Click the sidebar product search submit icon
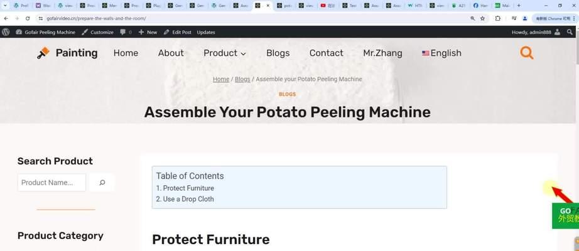579x251 pixels. 102,183
